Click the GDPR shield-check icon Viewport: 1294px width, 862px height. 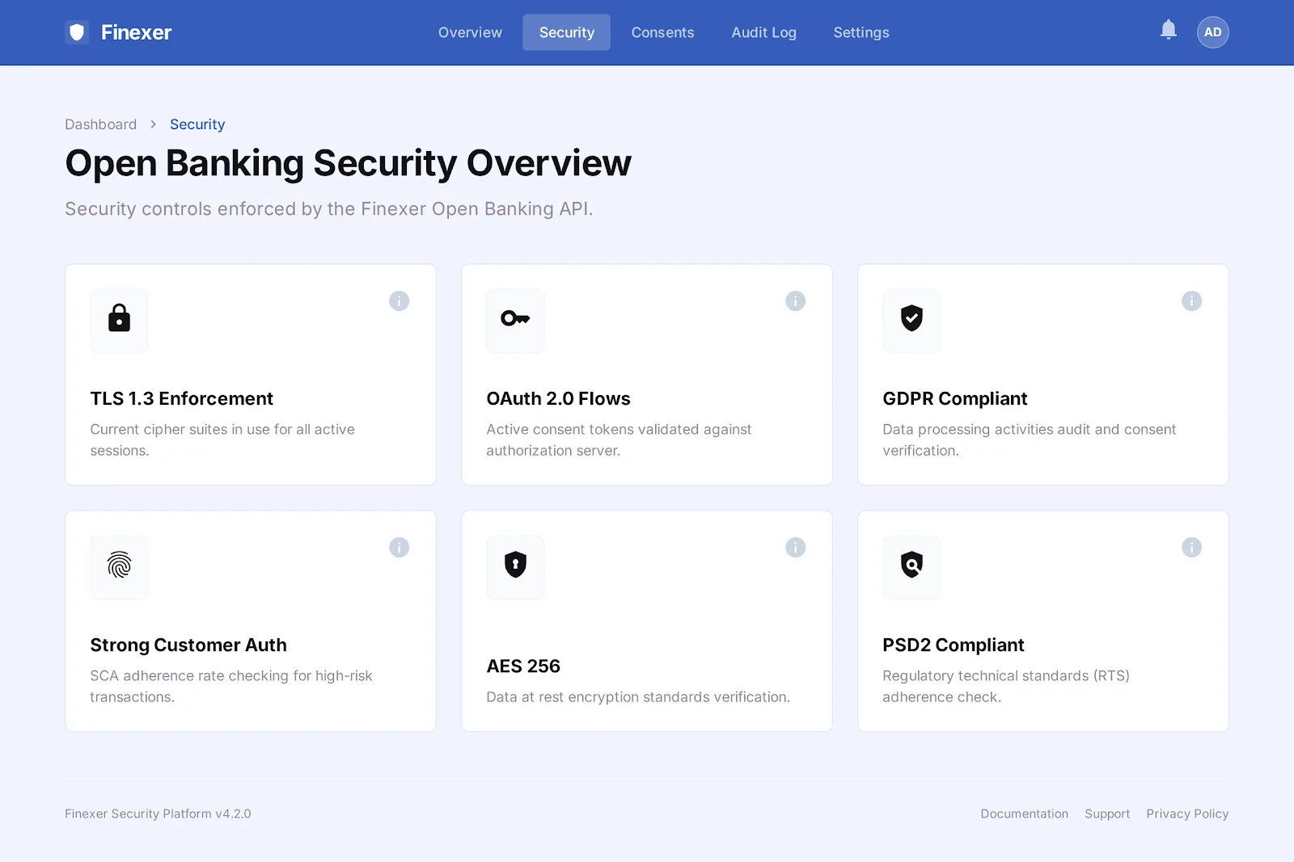click(x=911, y=321)
